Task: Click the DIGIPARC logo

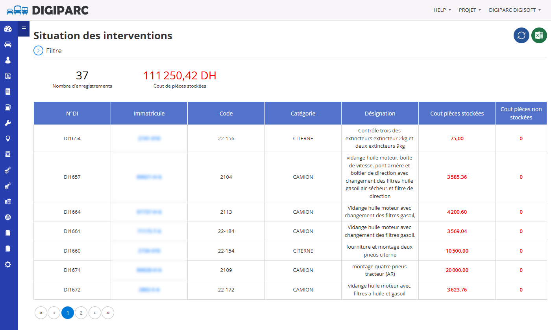Action: pos(48,10)
